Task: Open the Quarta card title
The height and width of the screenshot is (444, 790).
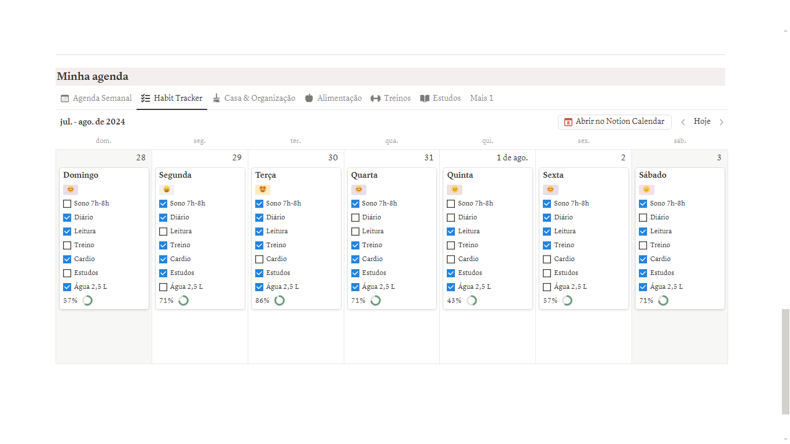Action: click(365, 175)
